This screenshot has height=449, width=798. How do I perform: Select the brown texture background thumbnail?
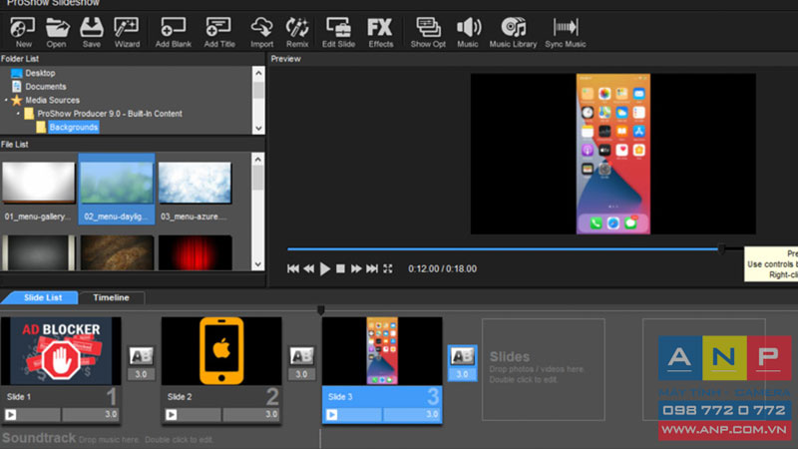click(x=117, y=252)
